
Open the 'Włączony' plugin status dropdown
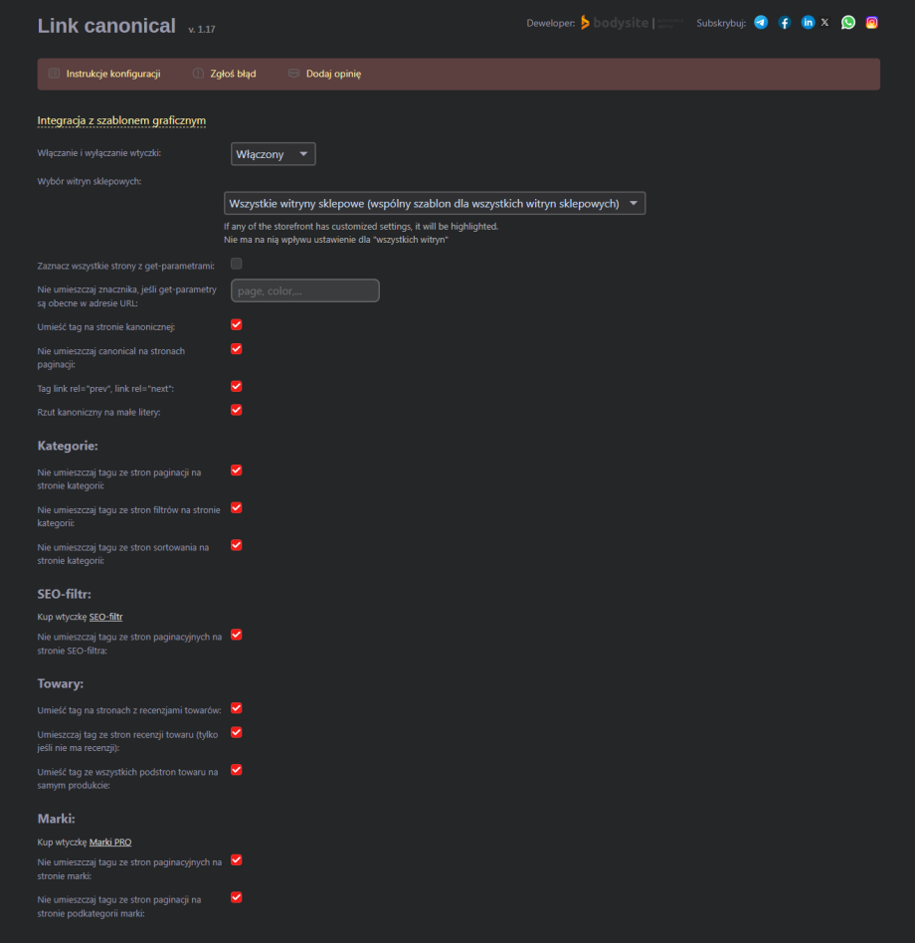(274, 154)
